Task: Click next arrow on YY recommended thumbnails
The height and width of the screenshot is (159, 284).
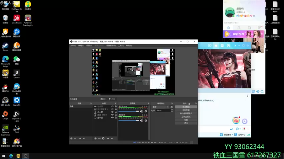Action: tap(262, 46)
